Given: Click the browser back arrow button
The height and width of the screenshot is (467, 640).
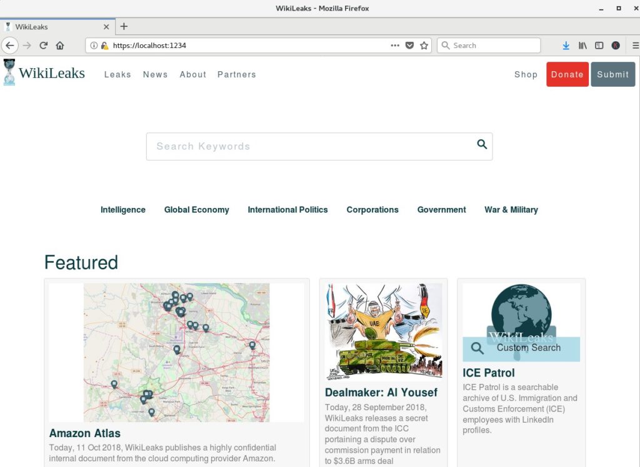Looking at the screenshot, I should 10,46.
